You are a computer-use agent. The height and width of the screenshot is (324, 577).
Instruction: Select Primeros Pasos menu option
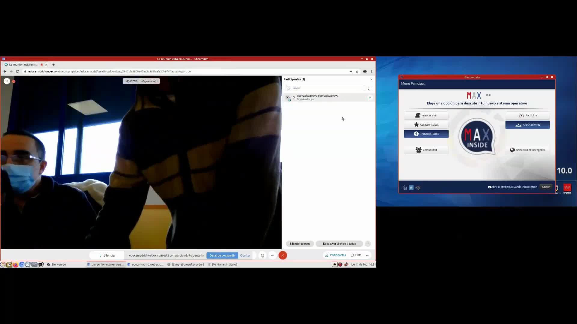(426, 134)
